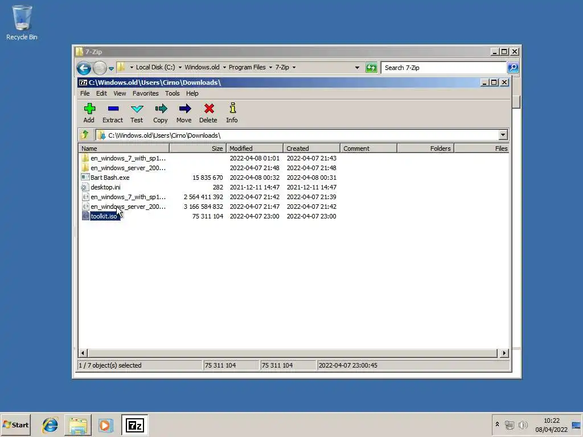Click the Delete toolbar icon
This screenshot has height=437, width=583.
pyautogui.click(x=208, y=109)
